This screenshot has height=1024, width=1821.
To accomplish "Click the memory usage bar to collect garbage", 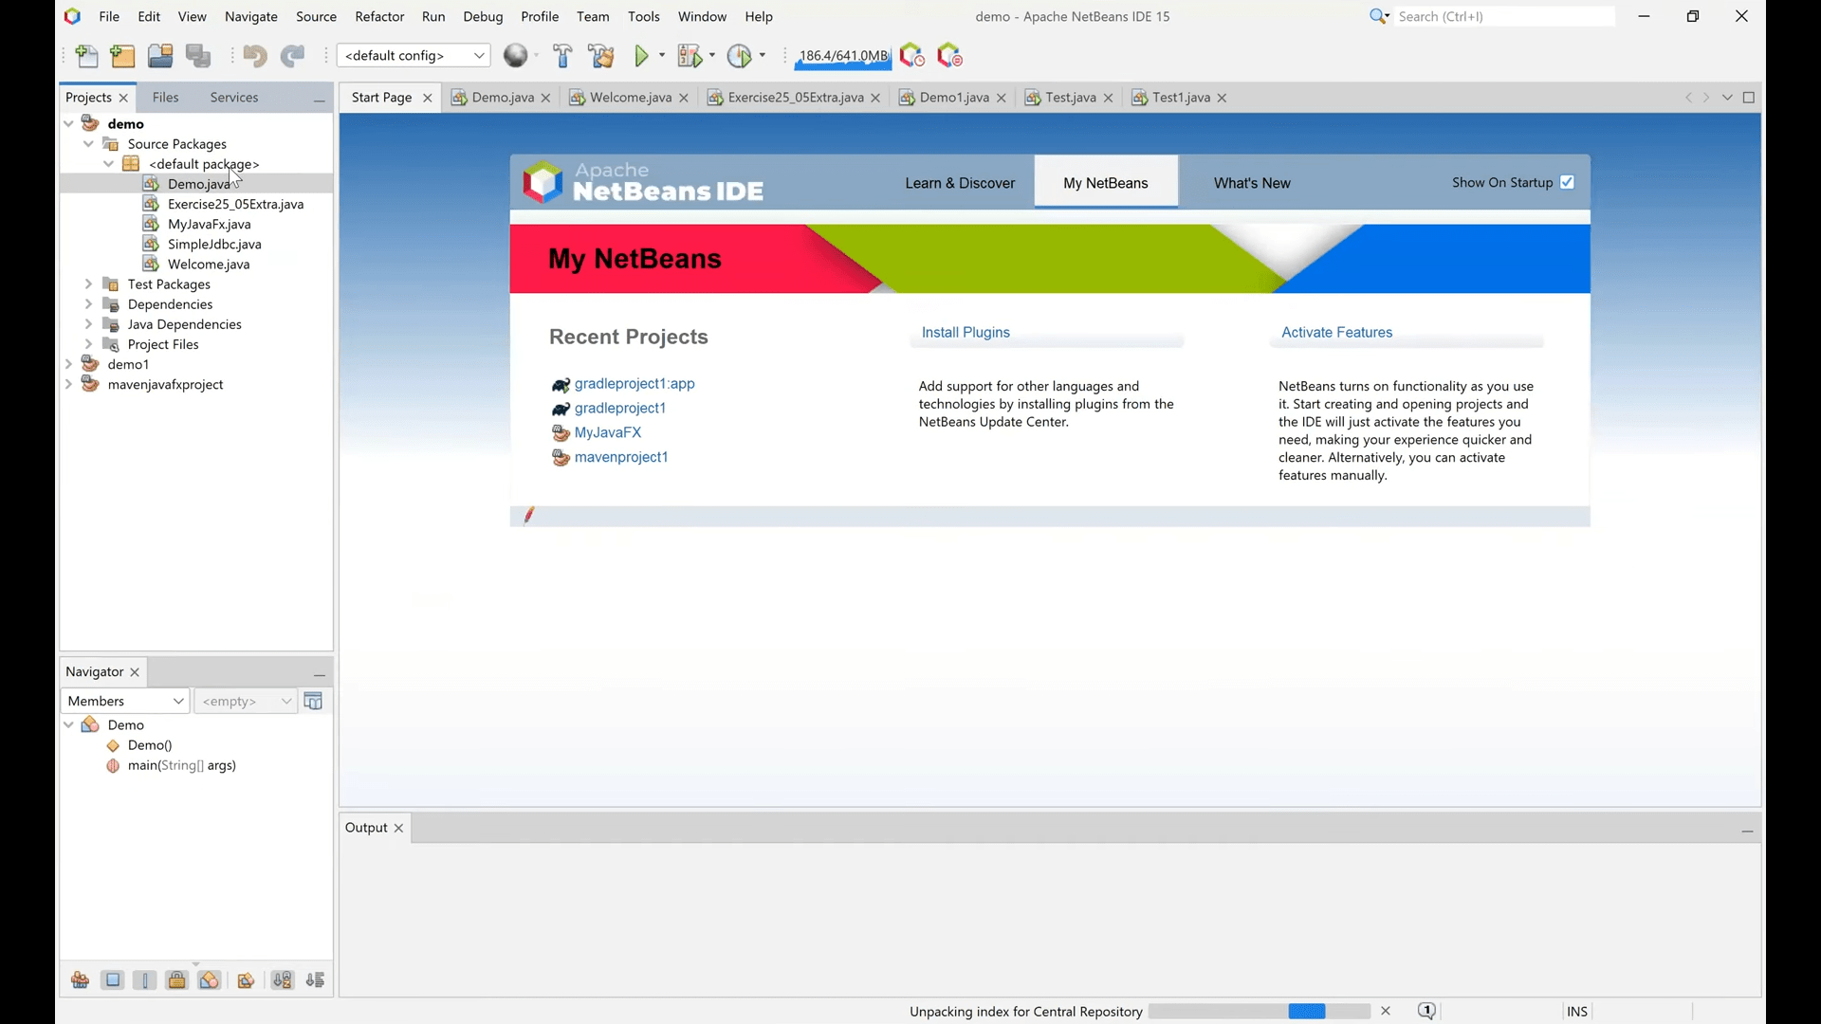I will (843, 56).
